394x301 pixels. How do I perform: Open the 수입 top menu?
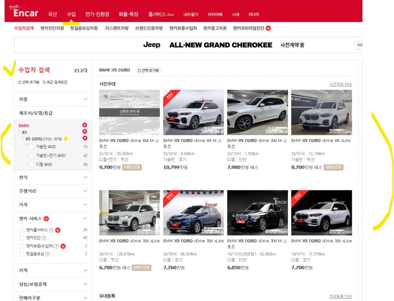click(71, 14)
